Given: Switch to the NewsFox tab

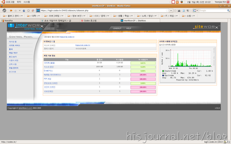Looking at the screenshot, I should [x=20, y=21].
